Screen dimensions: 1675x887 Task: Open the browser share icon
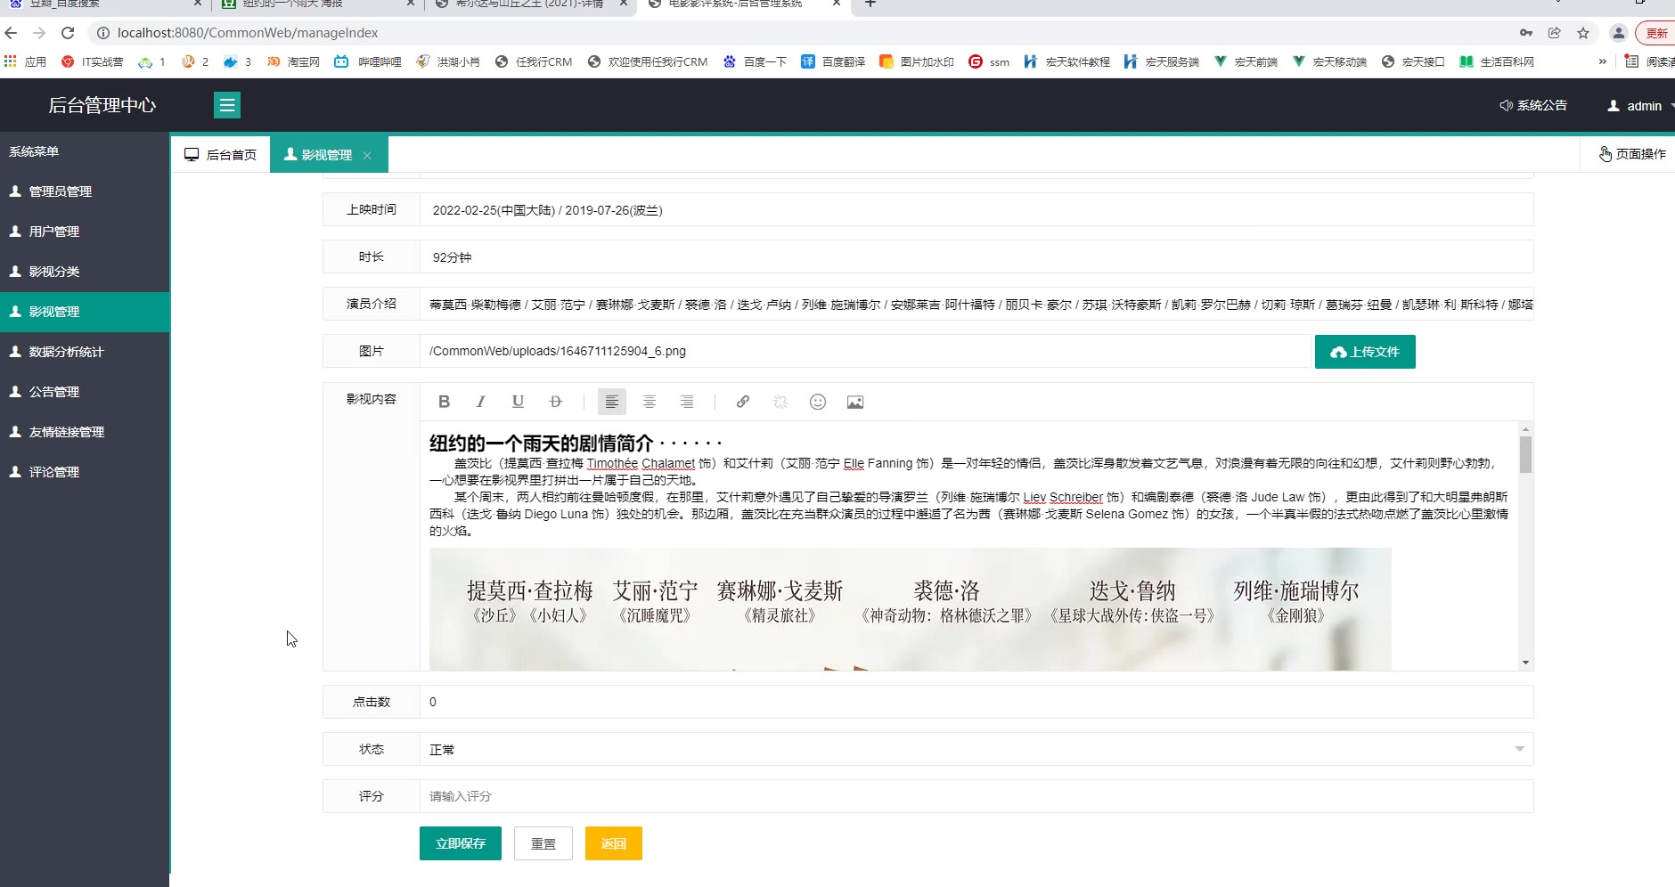tap(1555, 33)
